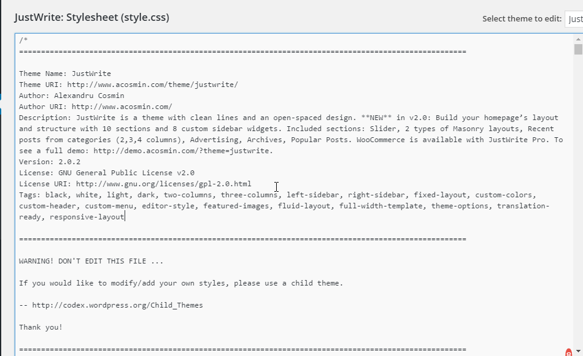Click the opening '/*' comment line
This screenshot has width=583, height=356.
click(x=23, y=40)
